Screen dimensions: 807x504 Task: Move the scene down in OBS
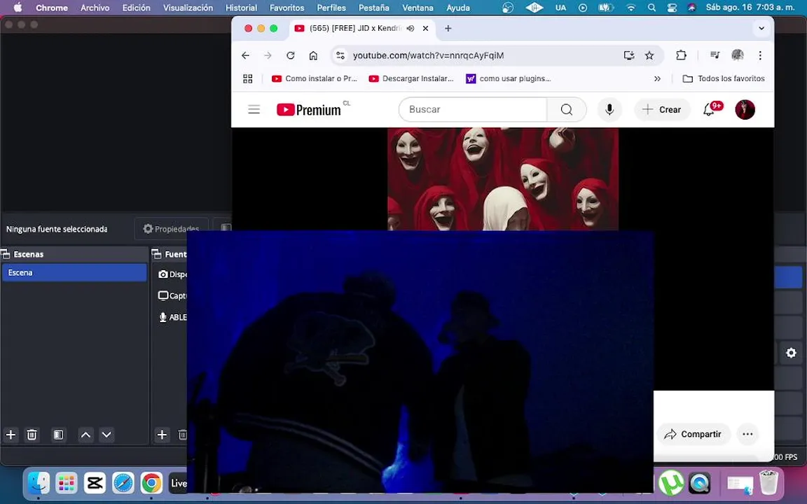point(106,435)
